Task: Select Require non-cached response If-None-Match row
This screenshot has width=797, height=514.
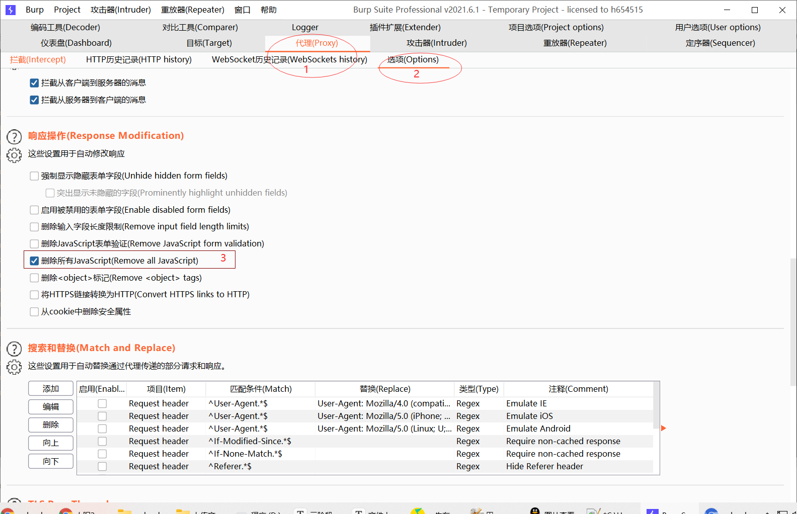Action: [365, 454]
